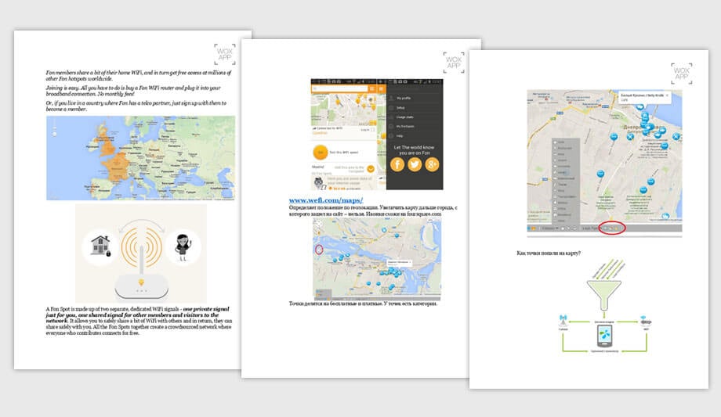Image resolution: width=721 pixels, height=417 pixels.
Task: Click the grey category list panel on map
Action: pyautogui.click(x=566, y=181)
